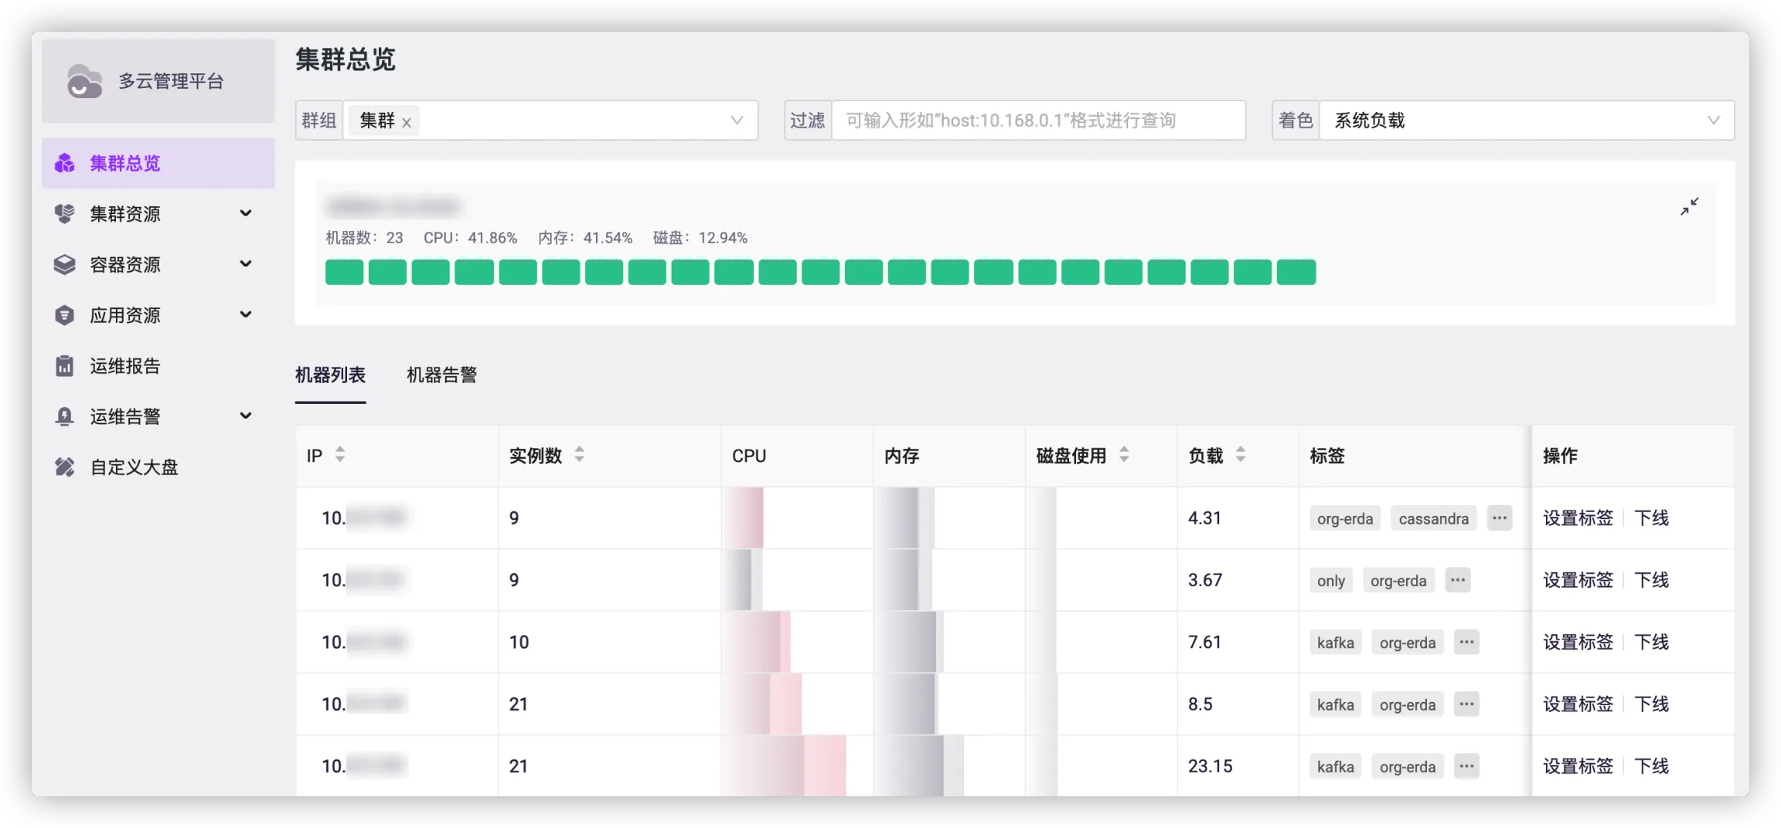Open the 着色 系统负载 dropdown
Image resolution: width=1781 pixels, height=828 pixels.
[1526, 120]
